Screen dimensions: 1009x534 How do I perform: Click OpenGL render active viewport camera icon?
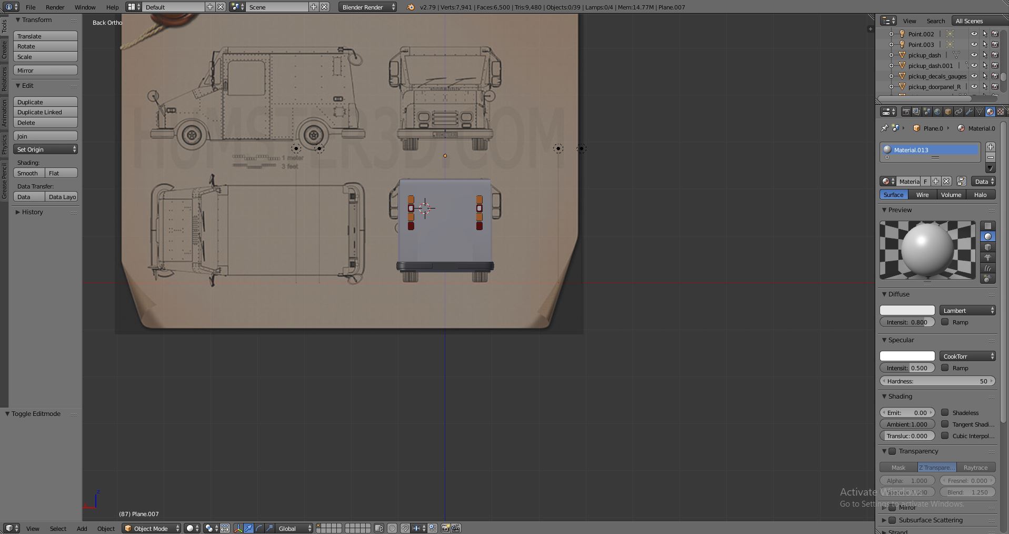point(445,528)
